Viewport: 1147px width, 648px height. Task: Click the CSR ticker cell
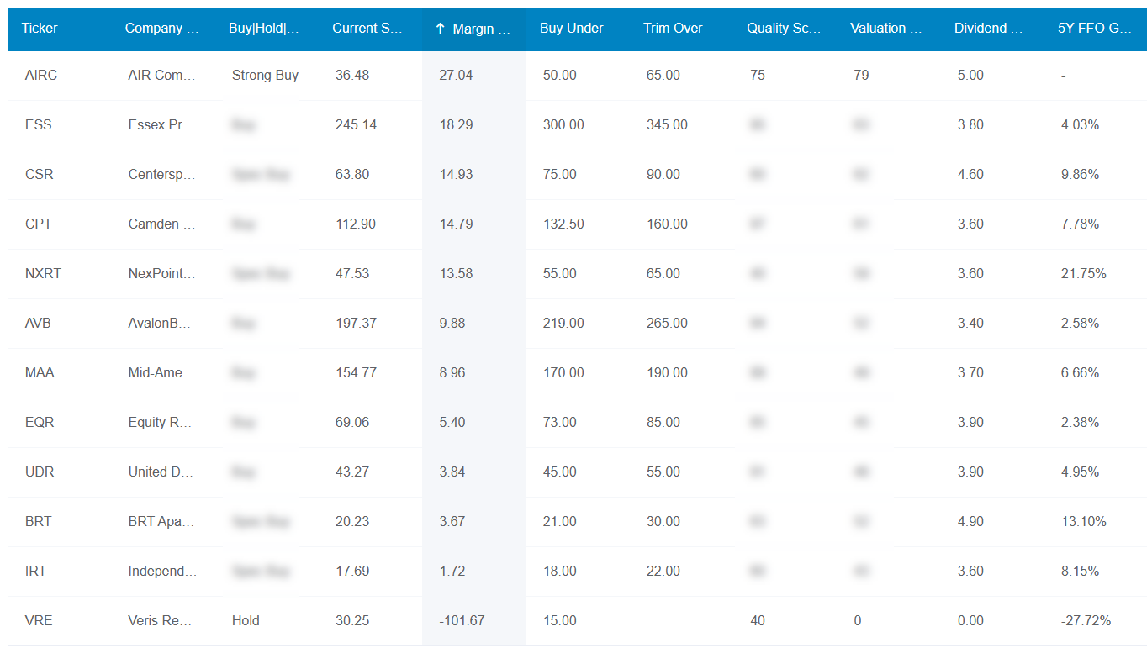tap(40, 175)
